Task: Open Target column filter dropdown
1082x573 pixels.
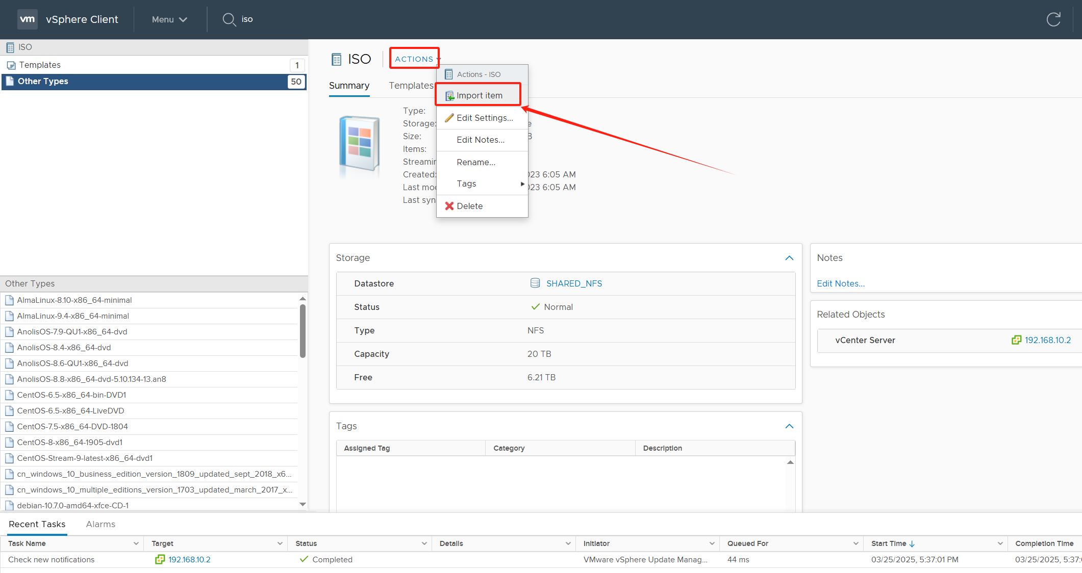Action: (280, 543)
